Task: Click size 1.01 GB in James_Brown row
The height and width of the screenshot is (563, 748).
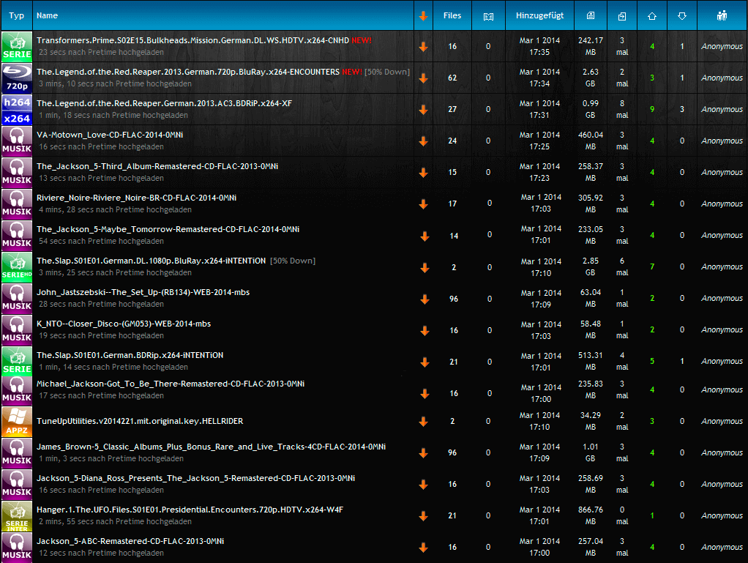Action: tap(591, 452)
